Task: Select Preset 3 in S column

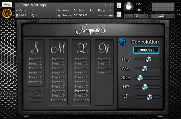Action: pyautogui.click(x=35, y=68)
